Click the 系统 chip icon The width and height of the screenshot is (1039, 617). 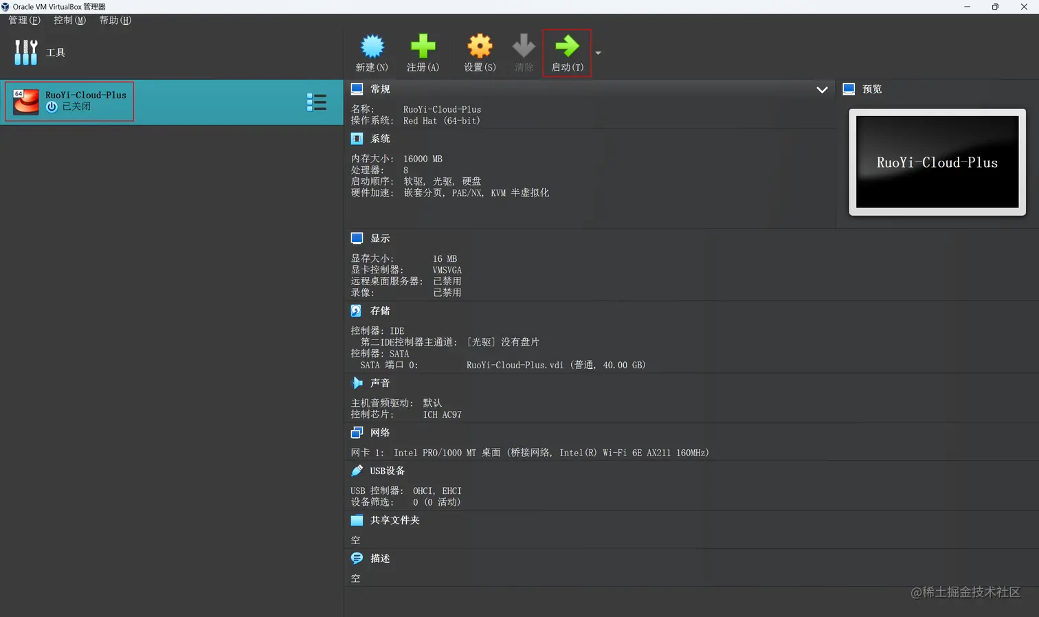click(x=357, y=139)
